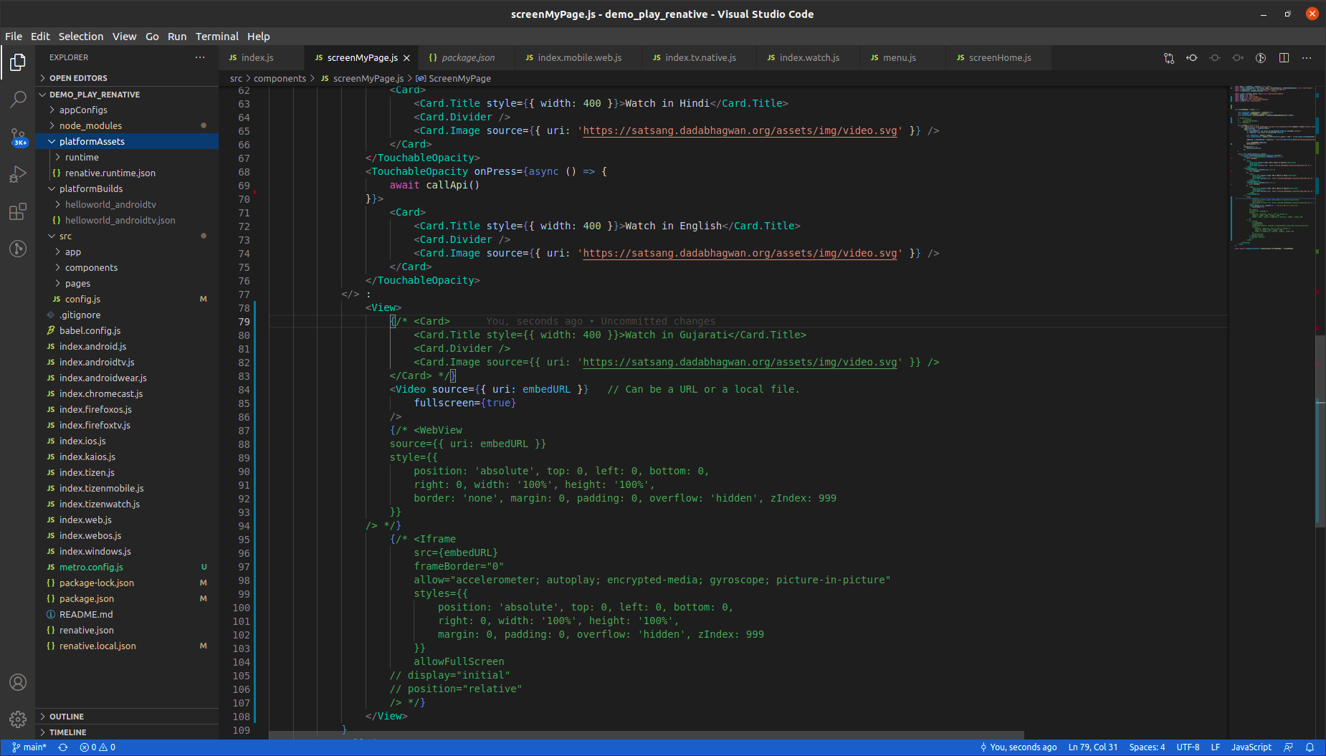Image resolution: width=1326 pixels, height=756 pixels.
Task: Open Source Control view with 3K+ badge
Action: [x=18, y=137]
